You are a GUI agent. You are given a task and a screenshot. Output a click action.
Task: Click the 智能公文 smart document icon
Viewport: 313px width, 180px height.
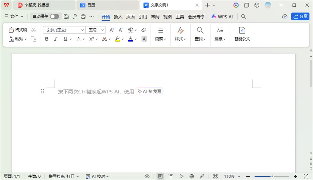(x=242, y=31)
